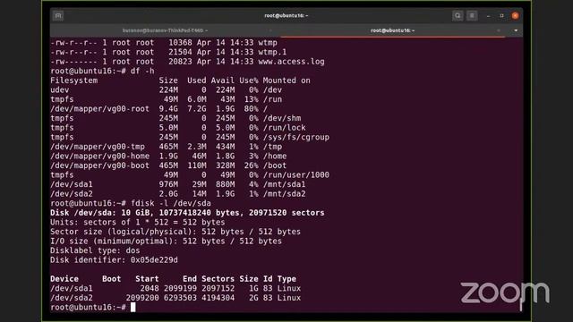This screenshot has height=322, width=573.
Task: Click '/dev/mapper/vg00-tmp' filesystem entry
Action: pyautogui.click(x=98, y=147)
